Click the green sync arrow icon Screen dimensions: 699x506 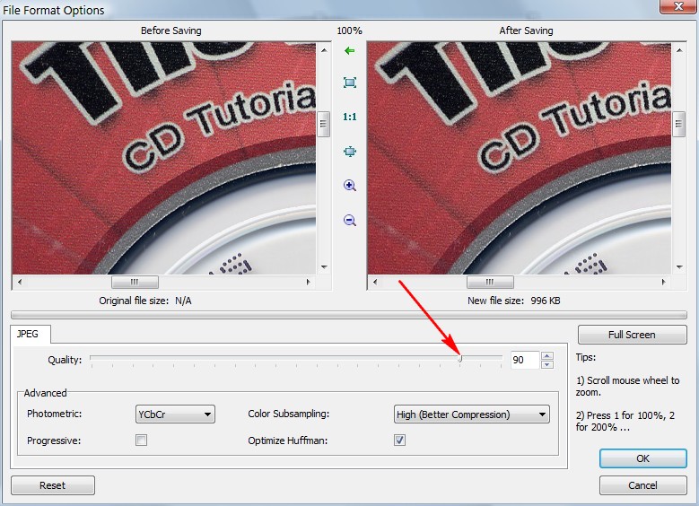350,51
